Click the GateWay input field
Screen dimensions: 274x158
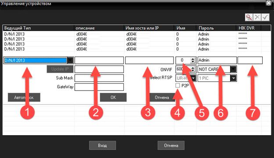coord(99,87)
